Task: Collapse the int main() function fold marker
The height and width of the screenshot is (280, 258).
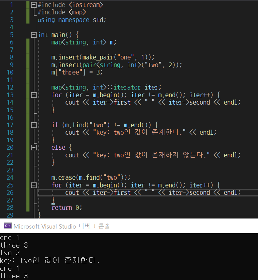Action: pyautogui.click(x=34, y=35)
